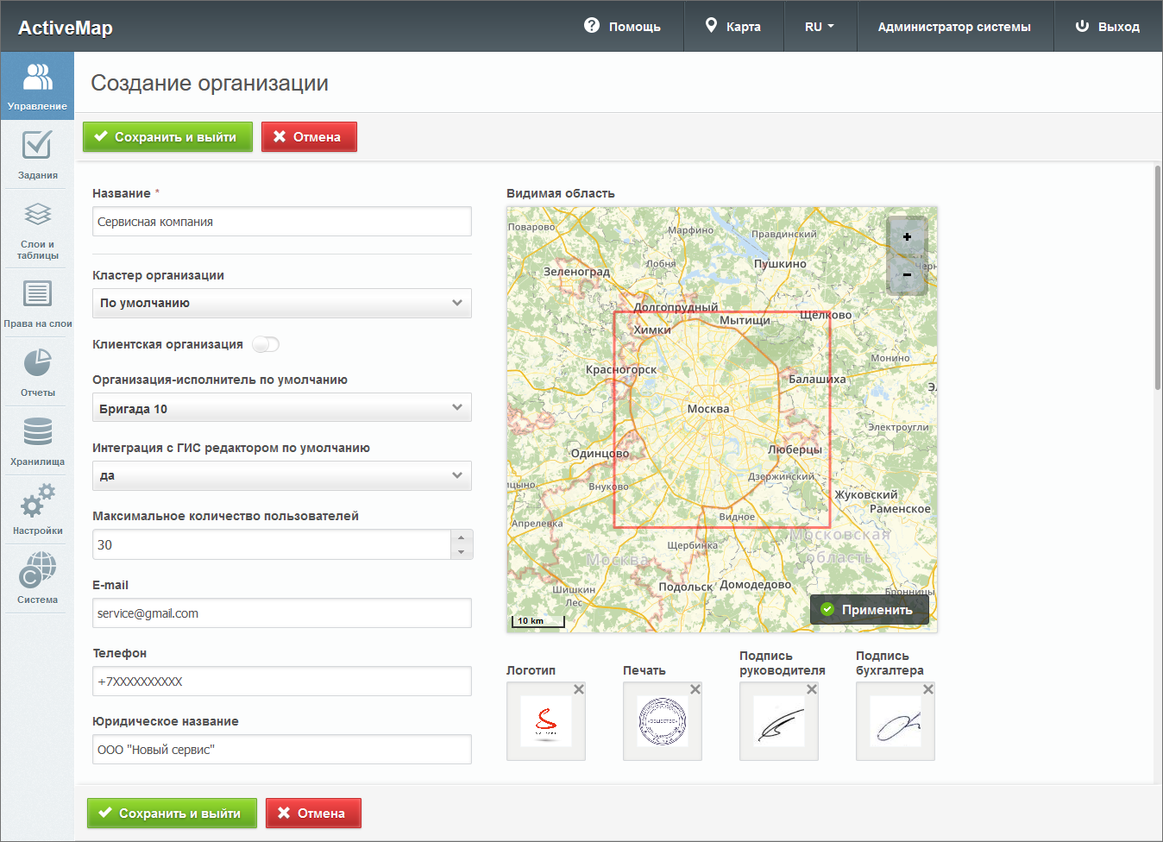Expand the Кластер организации dropdown

282,303
